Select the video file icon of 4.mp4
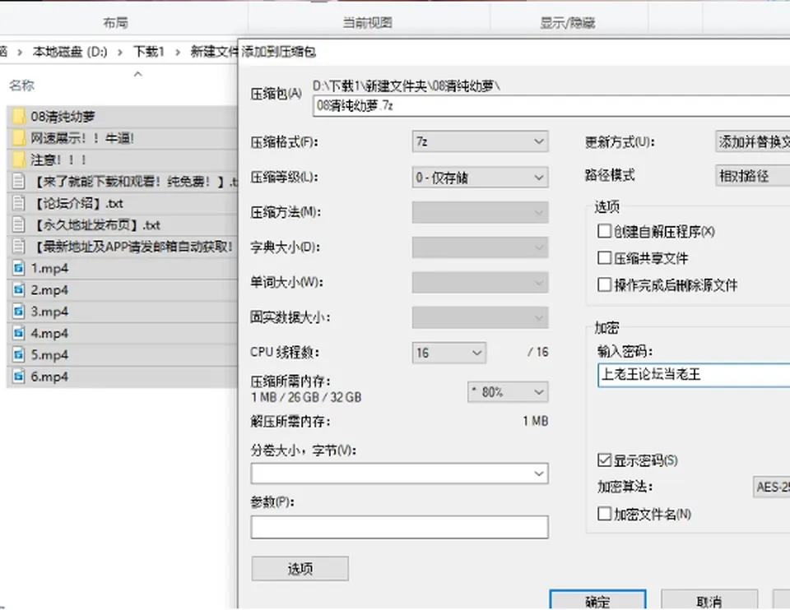790x610 pixels. coord(19,333)
